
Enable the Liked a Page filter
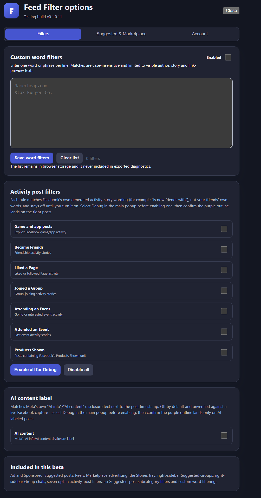tap(224, 270)
